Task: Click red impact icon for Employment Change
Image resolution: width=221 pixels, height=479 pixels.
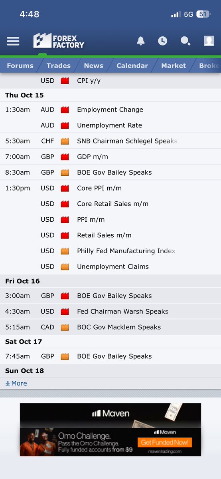Action: click(x=65, y=110)
